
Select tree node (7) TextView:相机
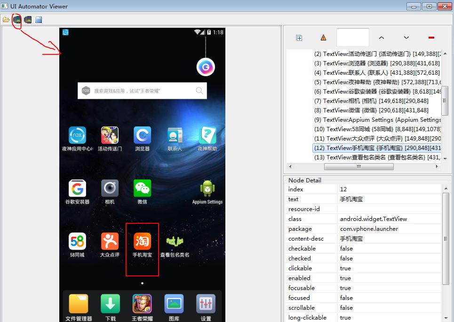[372, 101]
